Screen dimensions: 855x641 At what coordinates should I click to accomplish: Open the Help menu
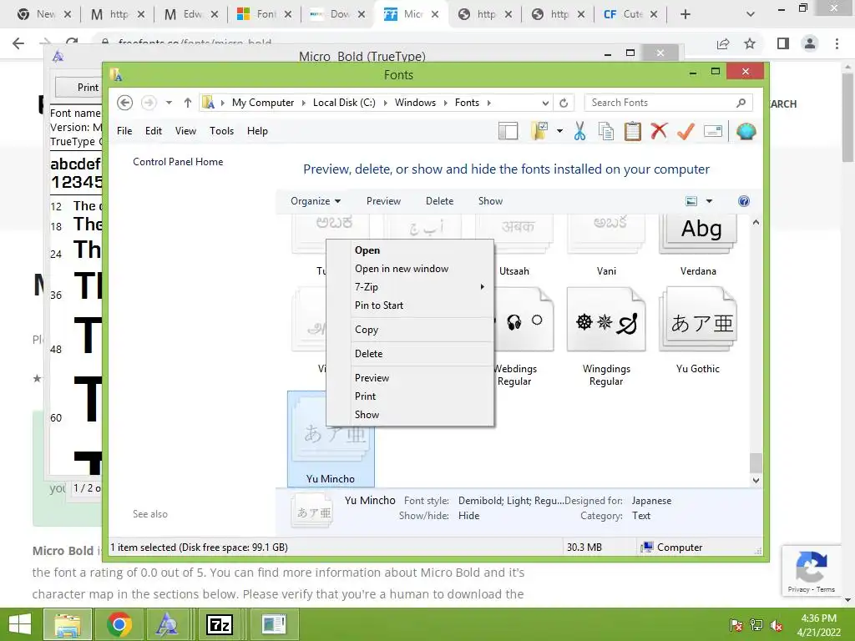click(x=257, y=131)
